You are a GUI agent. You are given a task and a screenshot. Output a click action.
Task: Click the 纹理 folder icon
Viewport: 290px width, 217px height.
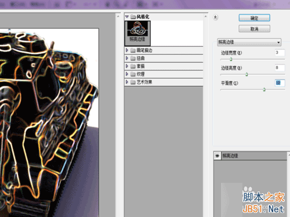click(133, 74)
